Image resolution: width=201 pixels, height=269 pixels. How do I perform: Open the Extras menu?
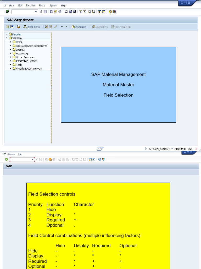[42, 6]
